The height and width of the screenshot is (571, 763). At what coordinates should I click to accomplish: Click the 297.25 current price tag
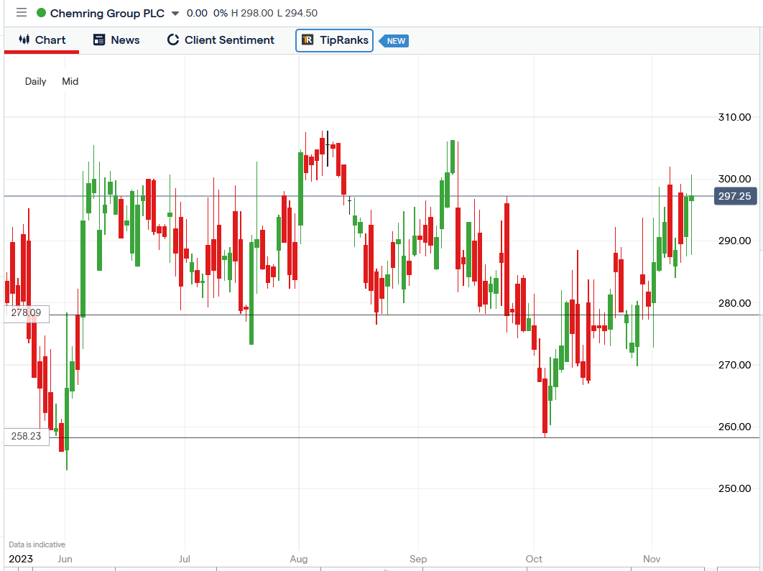[x=735, y=196]
